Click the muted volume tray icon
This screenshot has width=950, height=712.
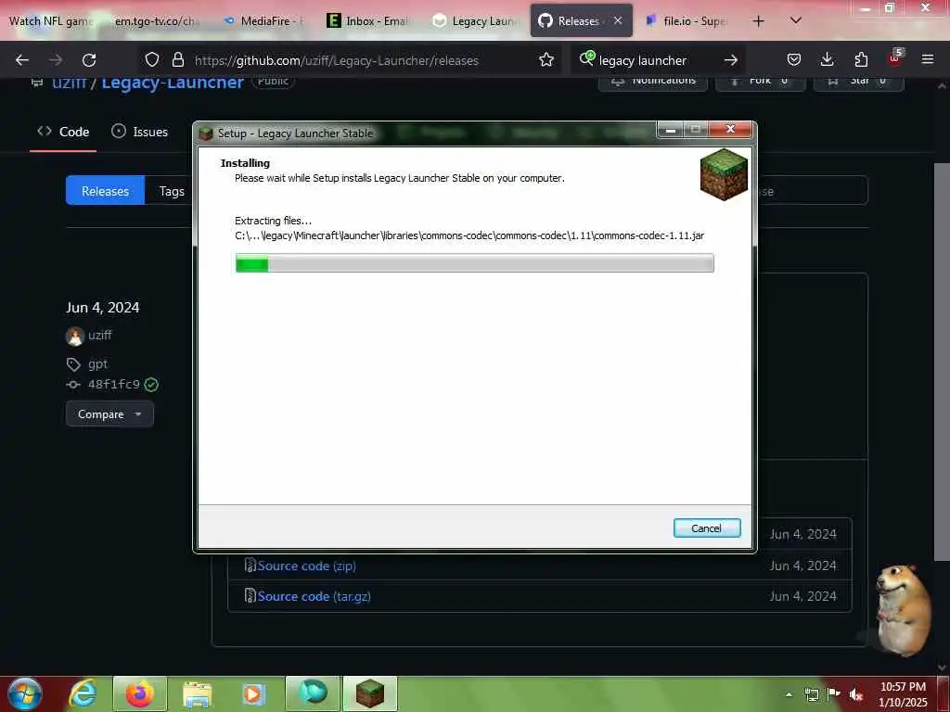coord(856,694)
